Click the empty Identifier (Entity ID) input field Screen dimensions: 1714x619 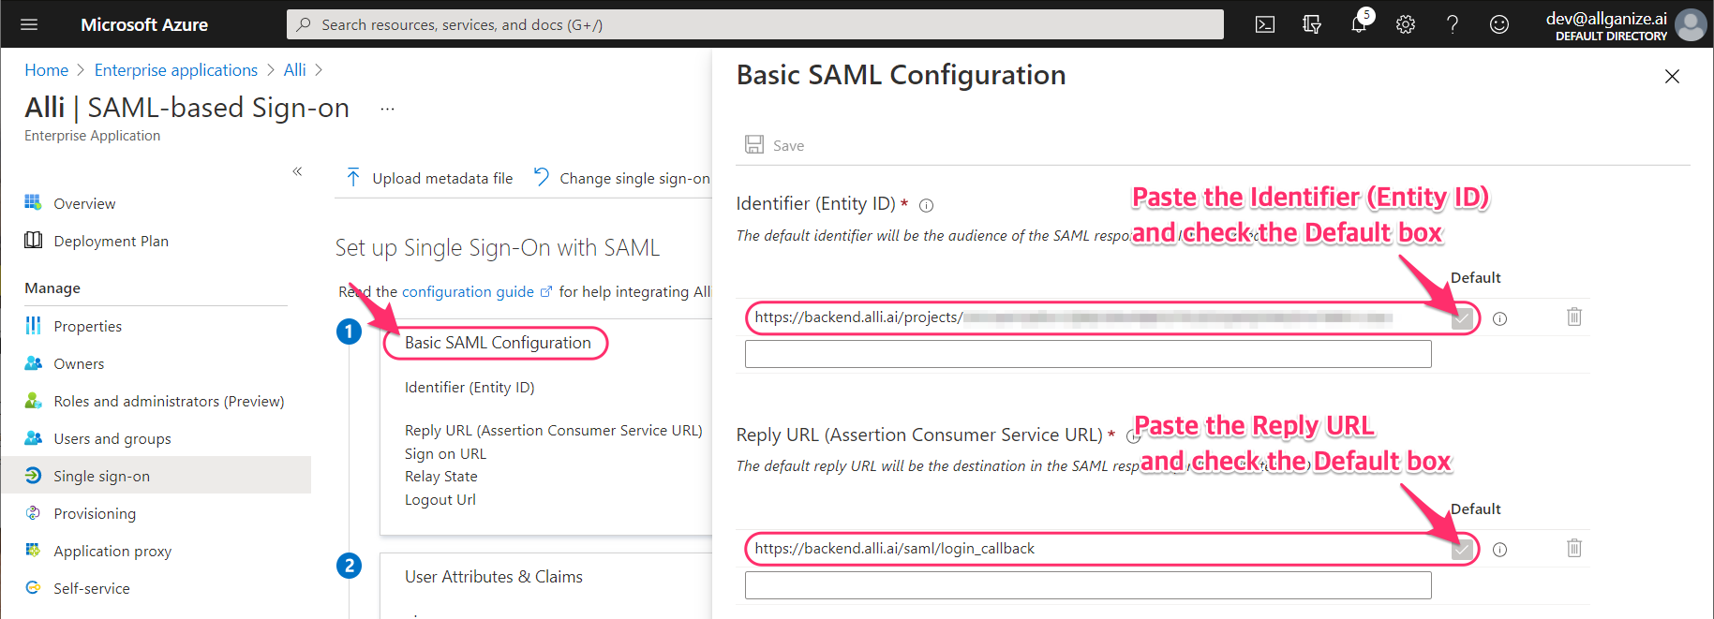pyautogui.click(x=1088, y=354)
